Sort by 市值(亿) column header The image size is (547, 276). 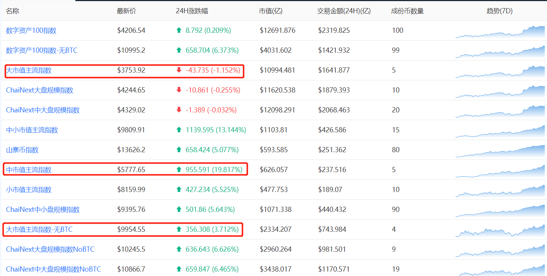point(271,11)
